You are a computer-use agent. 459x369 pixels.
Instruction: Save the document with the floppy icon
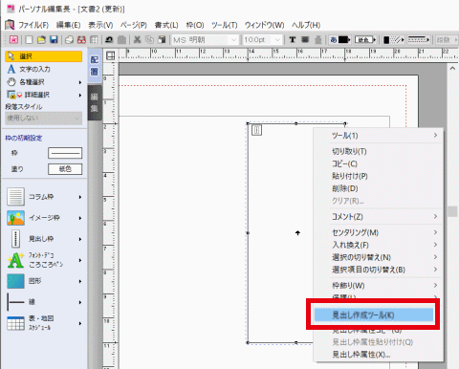54,40
